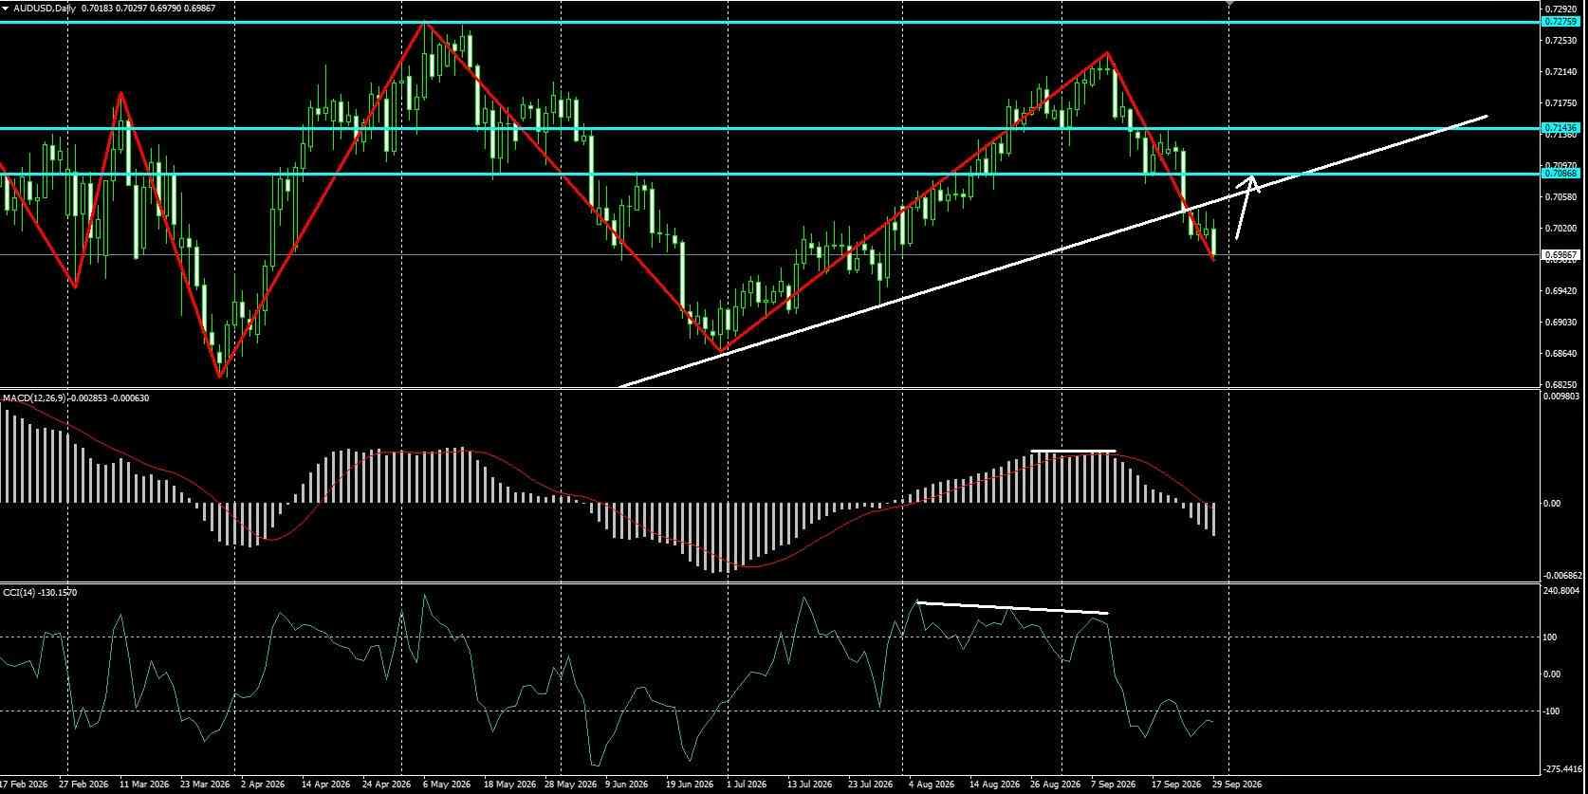1588x794 pixels.
Task: Click the gray chart shift marker triangle
Action: (1230, 3)
